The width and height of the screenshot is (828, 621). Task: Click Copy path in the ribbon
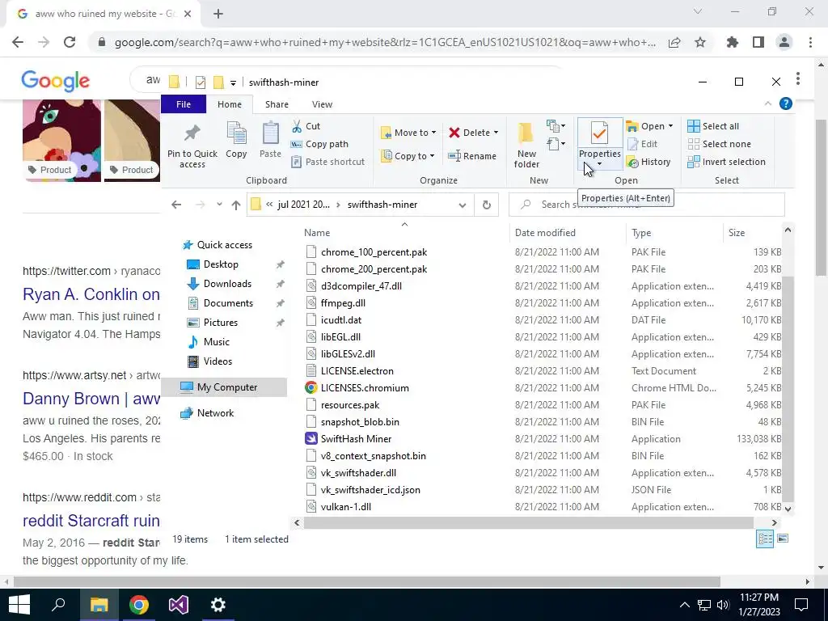[319, 144]
